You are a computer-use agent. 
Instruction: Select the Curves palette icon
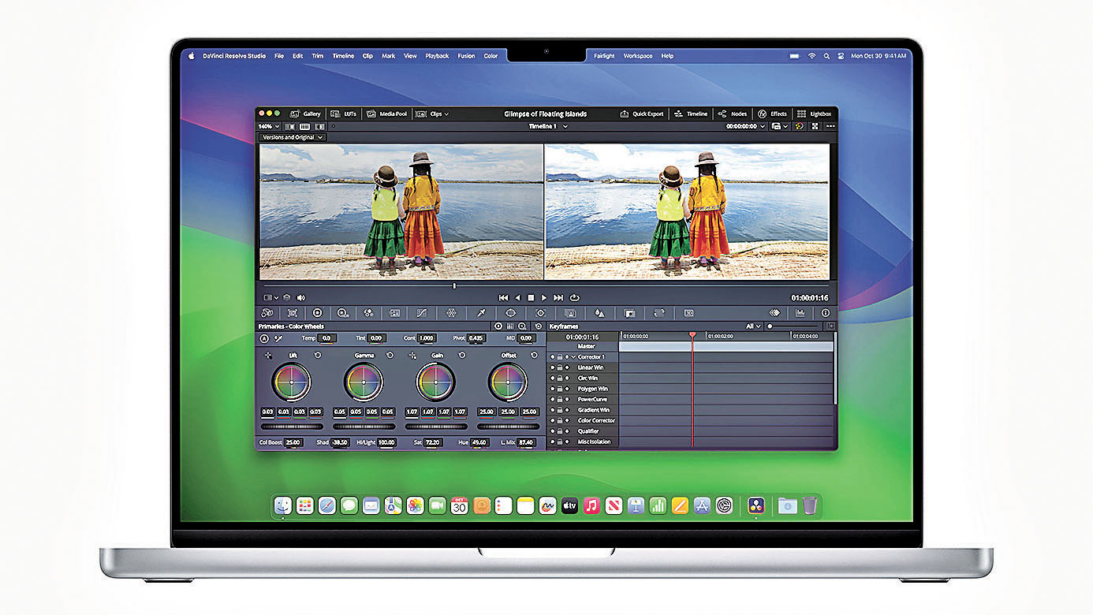click(421, 313)
